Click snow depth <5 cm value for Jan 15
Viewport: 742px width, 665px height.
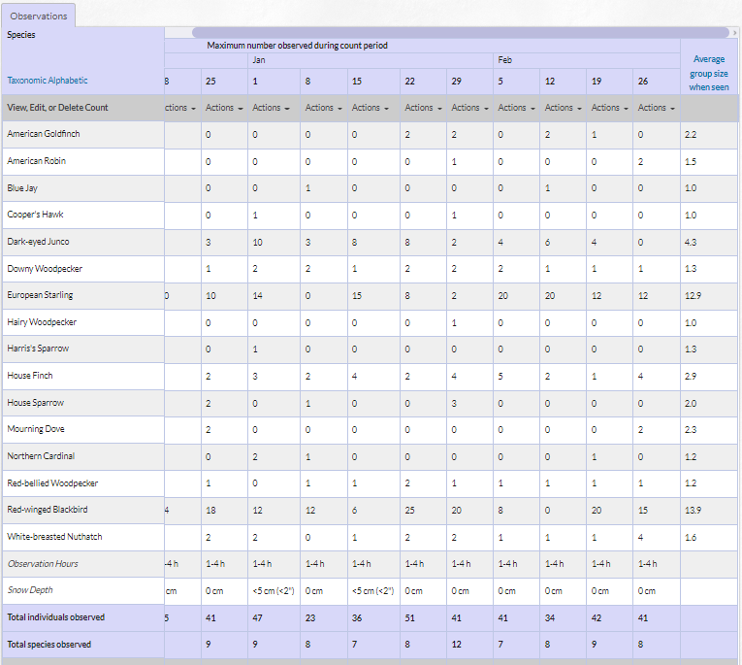click(372, 590)
